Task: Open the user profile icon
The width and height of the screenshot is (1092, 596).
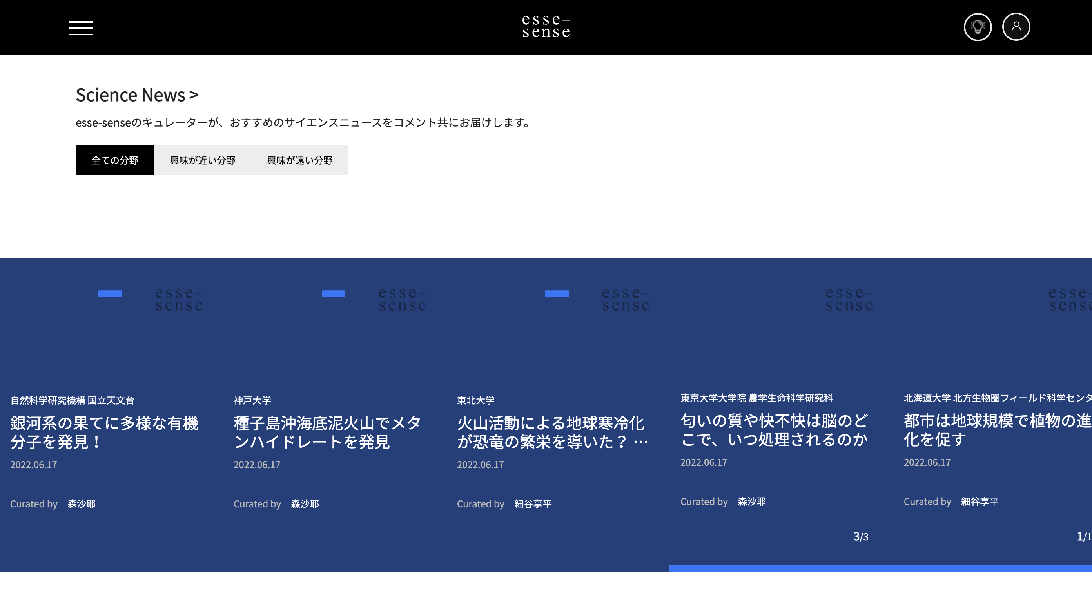Action: click(x=1016, y=27)
